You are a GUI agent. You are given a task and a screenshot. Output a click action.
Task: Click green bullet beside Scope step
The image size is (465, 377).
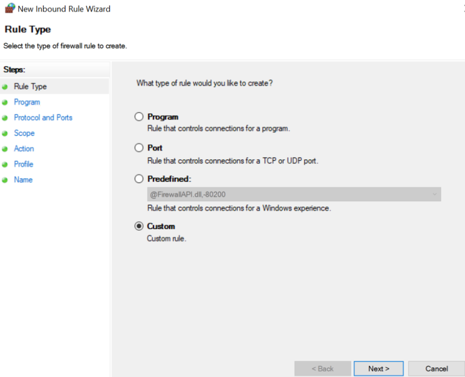click(x=5, y=133)
